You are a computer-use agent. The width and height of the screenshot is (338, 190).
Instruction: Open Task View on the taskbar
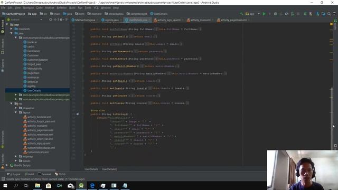(26, 185)
